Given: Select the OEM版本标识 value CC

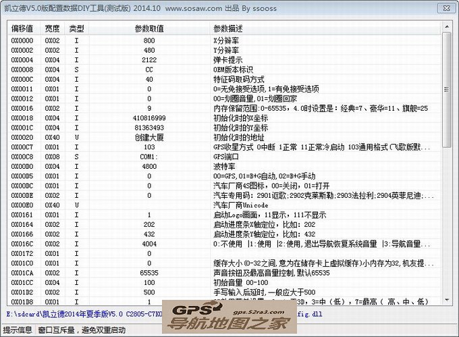Looking at the screenshot, I should pos(148,70).
